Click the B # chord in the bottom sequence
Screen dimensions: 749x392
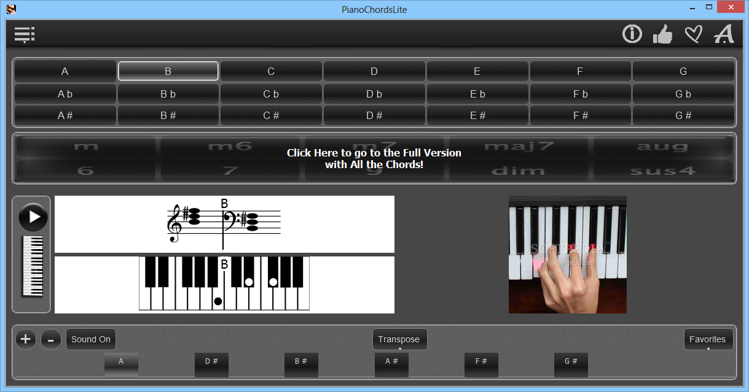click(301, 364)
